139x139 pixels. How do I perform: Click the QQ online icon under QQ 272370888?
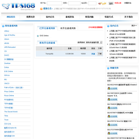[112, 133]
